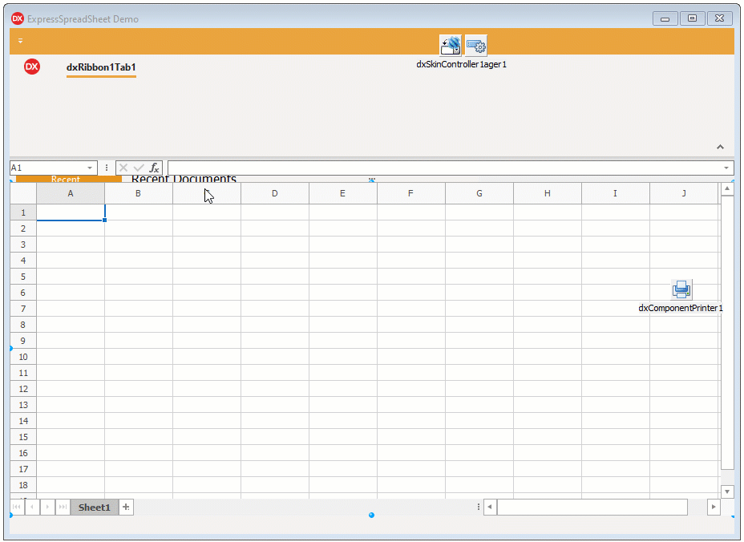This screenshot has height=542, width=744.
Task: Expand the formula bar with its right-end arrow
Action: 727,168
